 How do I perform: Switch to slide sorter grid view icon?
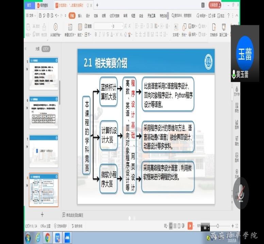click(175, 226)
